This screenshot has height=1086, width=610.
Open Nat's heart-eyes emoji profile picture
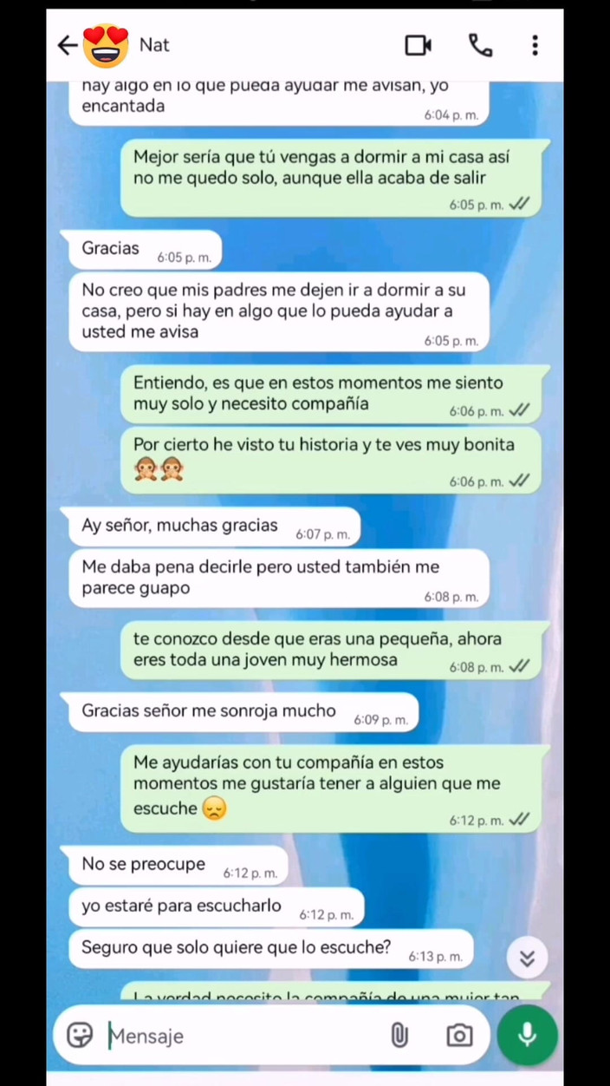click(x=106, y=45)
